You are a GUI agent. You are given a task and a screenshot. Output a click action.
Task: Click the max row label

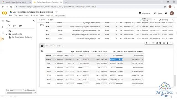[49, 83]
